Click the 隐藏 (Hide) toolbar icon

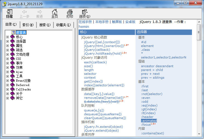[x=10, y=13]
